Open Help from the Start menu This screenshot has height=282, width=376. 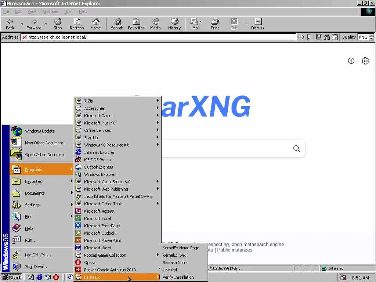42,228
